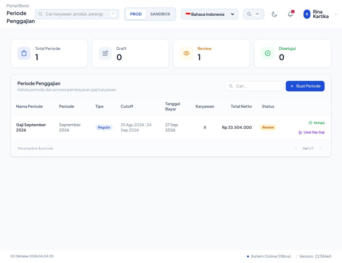Click Rina Kartika's avatar icon
342x263 pixels.
[x=307, y=14]
